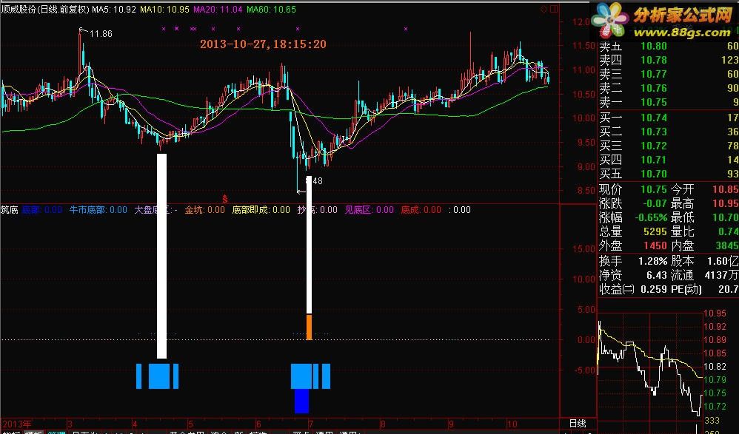Click the 内盘 inner volume label
Screen dimensions: 739x434
point(682,246)
